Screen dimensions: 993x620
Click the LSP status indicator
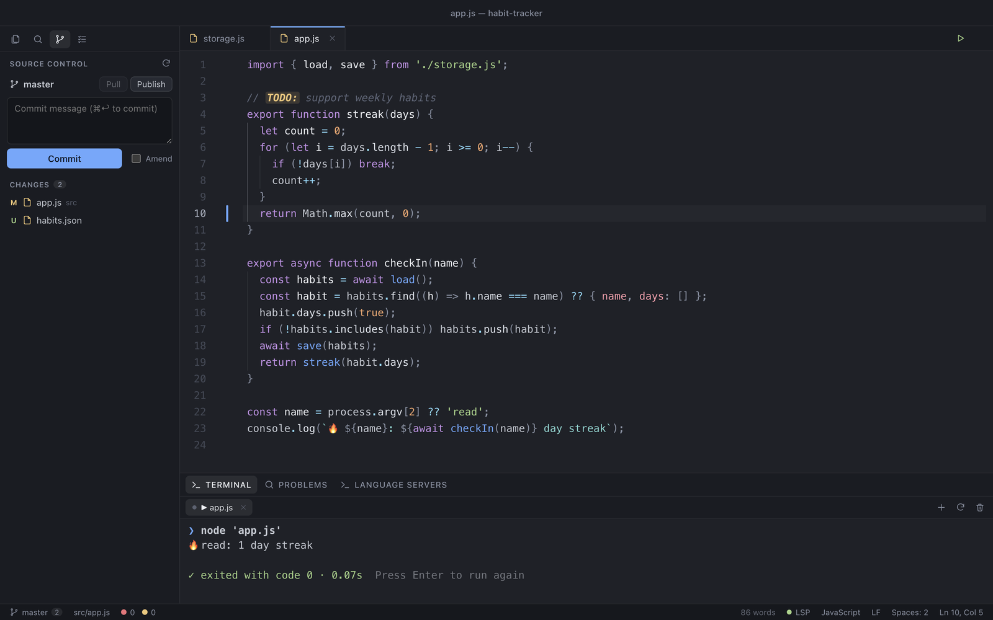[798, 612]
